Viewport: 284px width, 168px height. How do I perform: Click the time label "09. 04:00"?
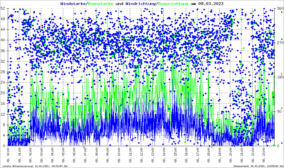(x=53, y=155)
